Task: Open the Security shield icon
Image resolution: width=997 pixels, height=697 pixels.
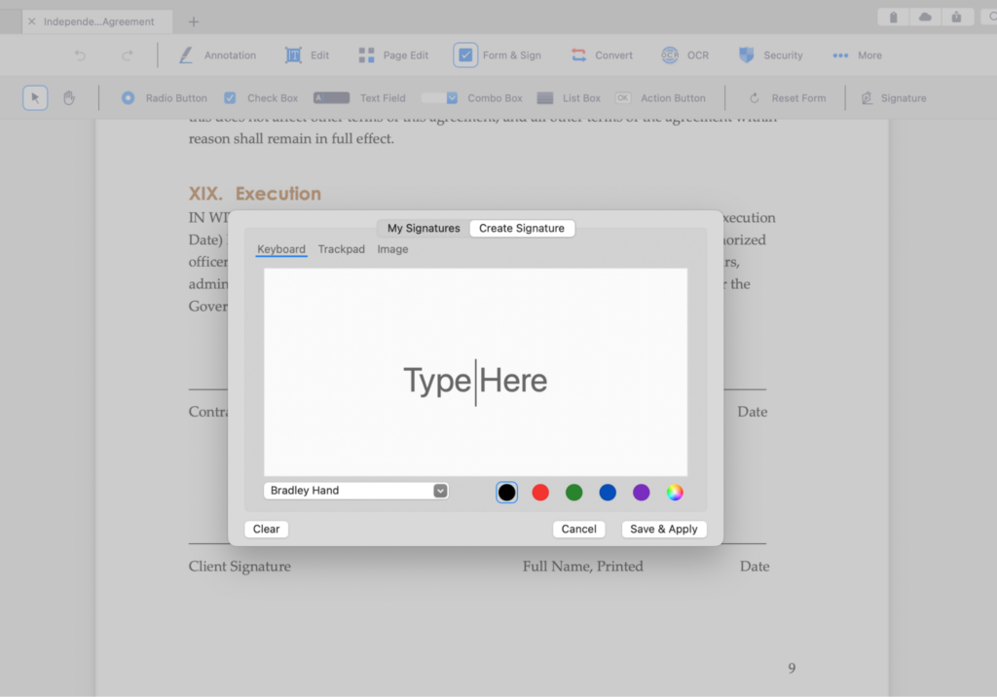Action: [747, 55]
